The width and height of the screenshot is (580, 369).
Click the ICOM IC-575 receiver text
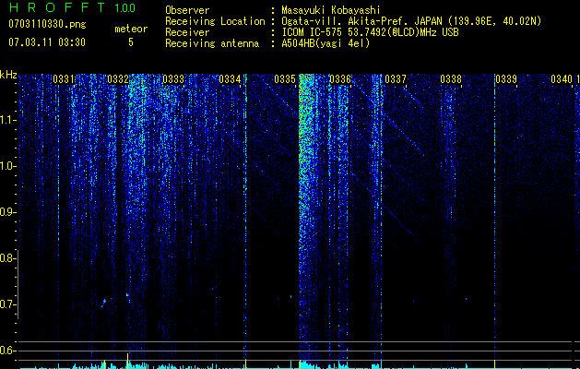[370, 32]
